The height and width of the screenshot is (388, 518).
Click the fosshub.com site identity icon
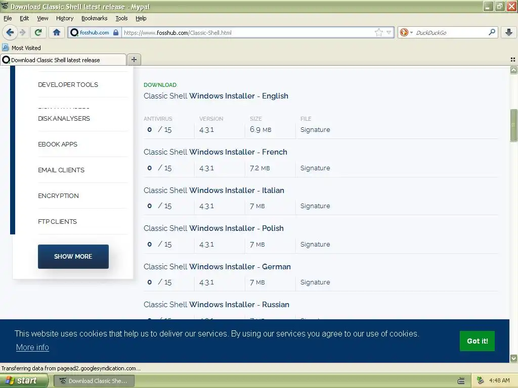coord(74,32)
